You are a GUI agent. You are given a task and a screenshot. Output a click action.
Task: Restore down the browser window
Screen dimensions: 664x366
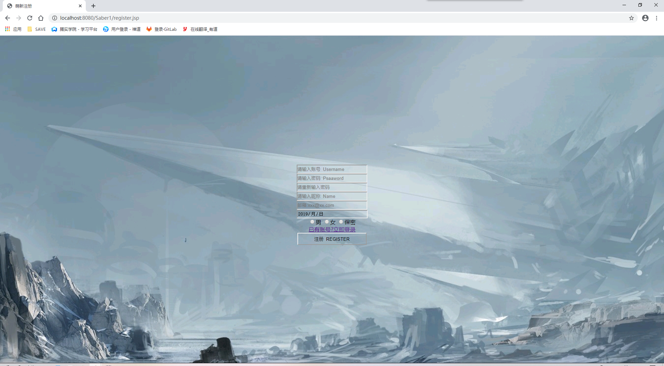(640, 5)
